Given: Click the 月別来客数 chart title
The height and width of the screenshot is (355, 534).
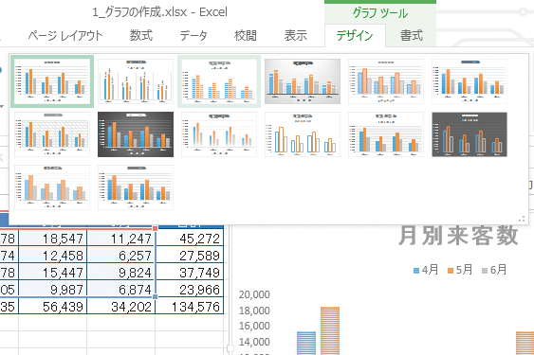Looking at the screenshot, I should [x=458, y=236].
